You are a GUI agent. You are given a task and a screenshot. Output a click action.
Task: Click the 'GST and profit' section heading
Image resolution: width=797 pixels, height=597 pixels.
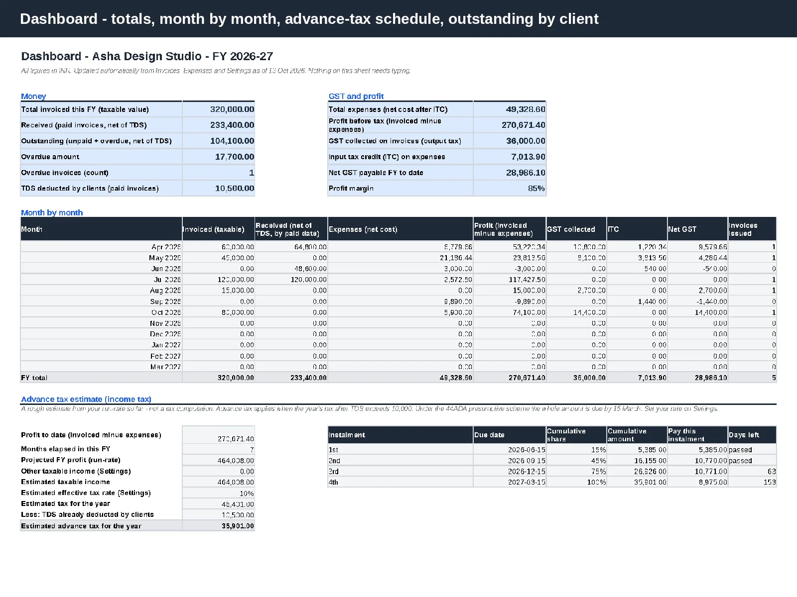(356, 97)
